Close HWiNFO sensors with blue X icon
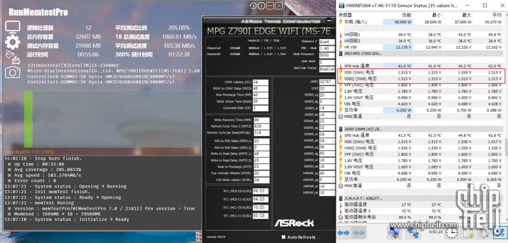This screenshot has height=243, width=508. (x=499, y=233)
